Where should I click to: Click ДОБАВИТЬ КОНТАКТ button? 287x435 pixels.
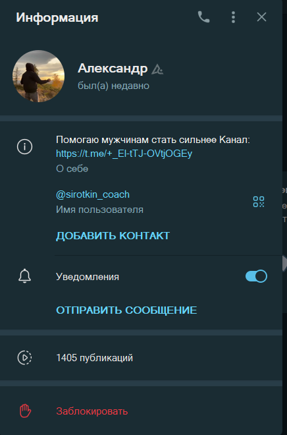point(113,236)
